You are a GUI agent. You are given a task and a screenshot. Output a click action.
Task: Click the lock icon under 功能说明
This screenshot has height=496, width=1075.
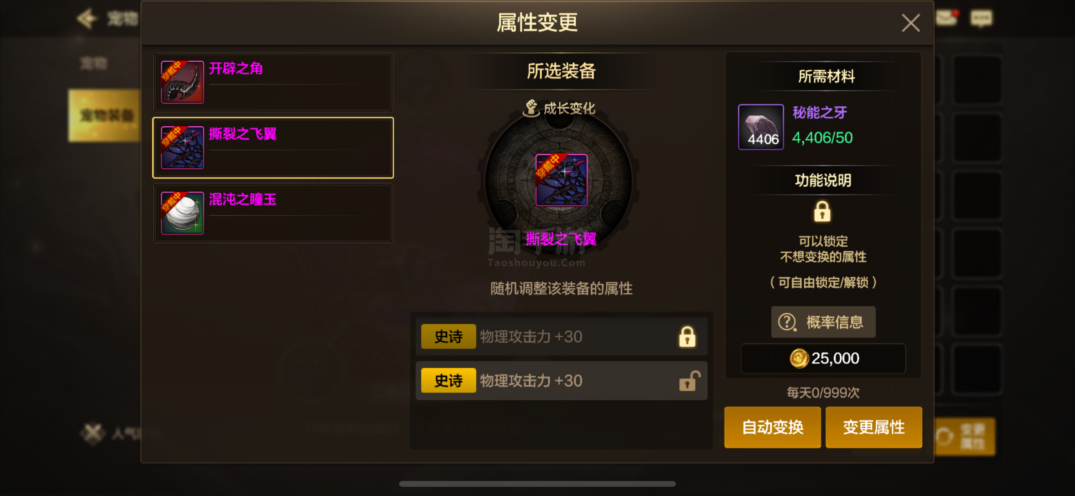click(x=822, y=211)
